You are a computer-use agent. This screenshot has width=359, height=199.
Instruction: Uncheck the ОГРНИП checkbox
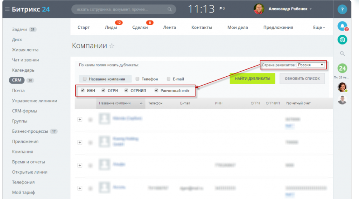(126, 90)
